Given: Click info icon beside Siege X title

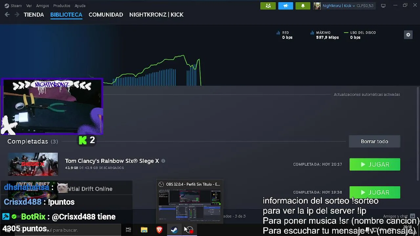Looking at the screenshot, I should 163,161.
